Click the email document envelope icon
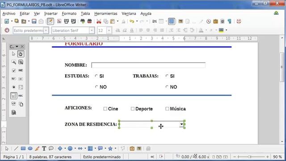The height and width of the screenshot is (161, 286). coord(41,21)
